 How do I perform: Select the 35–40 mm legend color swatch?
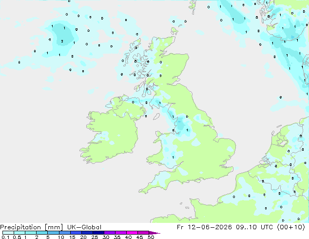tap(121, 233)
